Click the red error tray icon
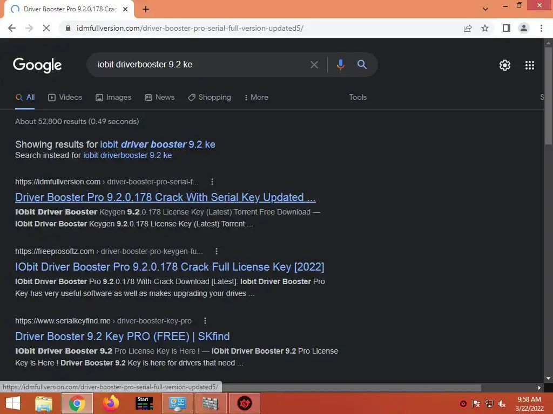The height and width of the screenshot is (414, 553). (463, 404)
